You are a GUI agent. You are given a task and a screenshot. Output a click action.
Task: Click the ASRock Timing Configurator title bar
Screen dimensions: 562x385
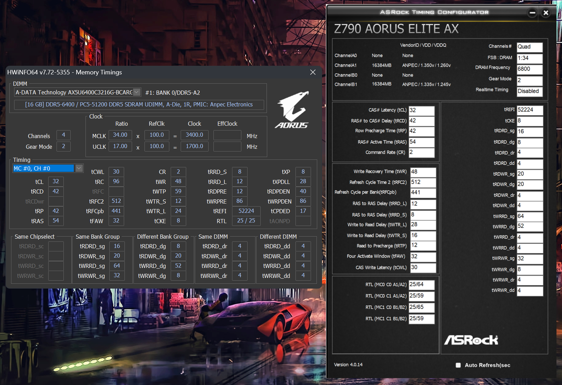(x=434, y=12)
